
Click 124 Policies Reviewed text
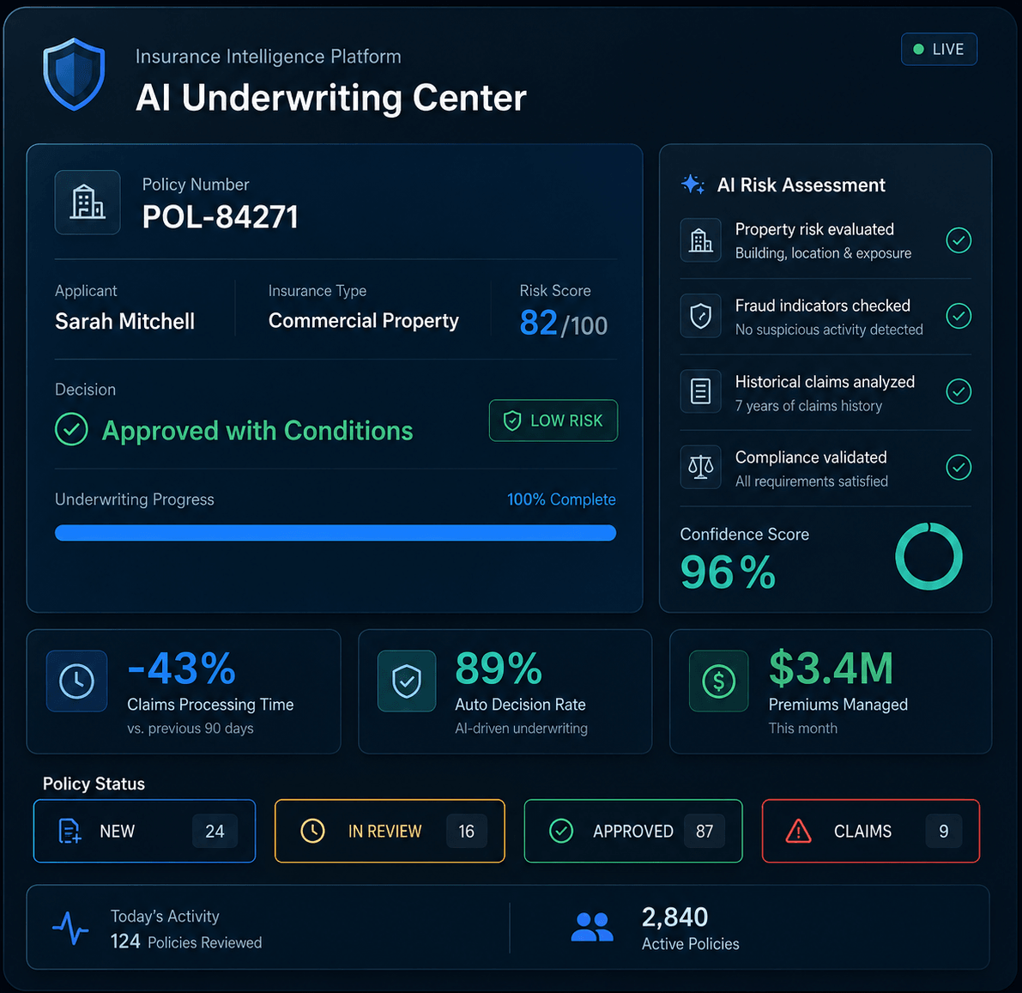tap(186, 942)
